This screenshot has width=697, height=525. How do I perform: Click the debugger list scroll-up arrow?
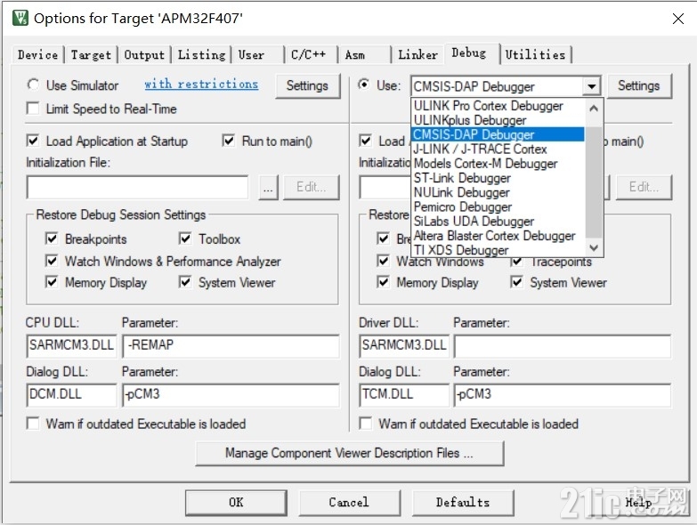click(594, 108)
